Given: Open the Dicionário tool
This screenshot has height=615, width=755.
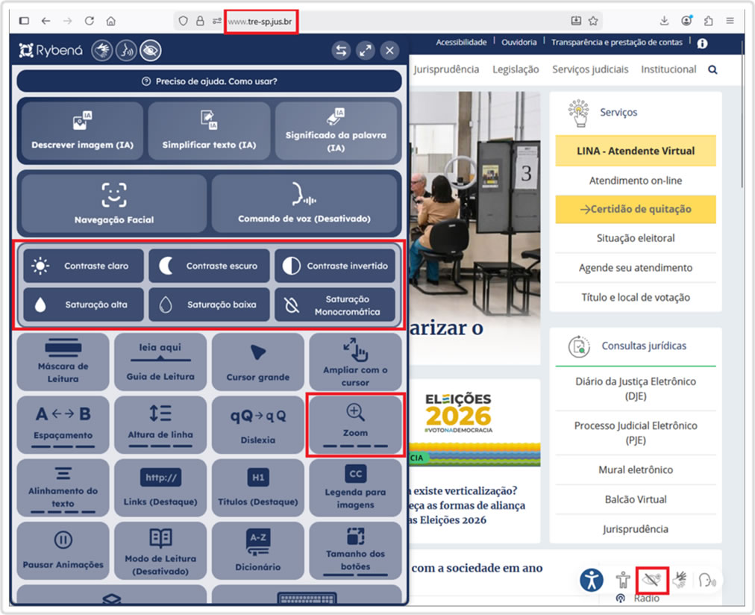Looking at the screenshot, I should click(257, 549).
